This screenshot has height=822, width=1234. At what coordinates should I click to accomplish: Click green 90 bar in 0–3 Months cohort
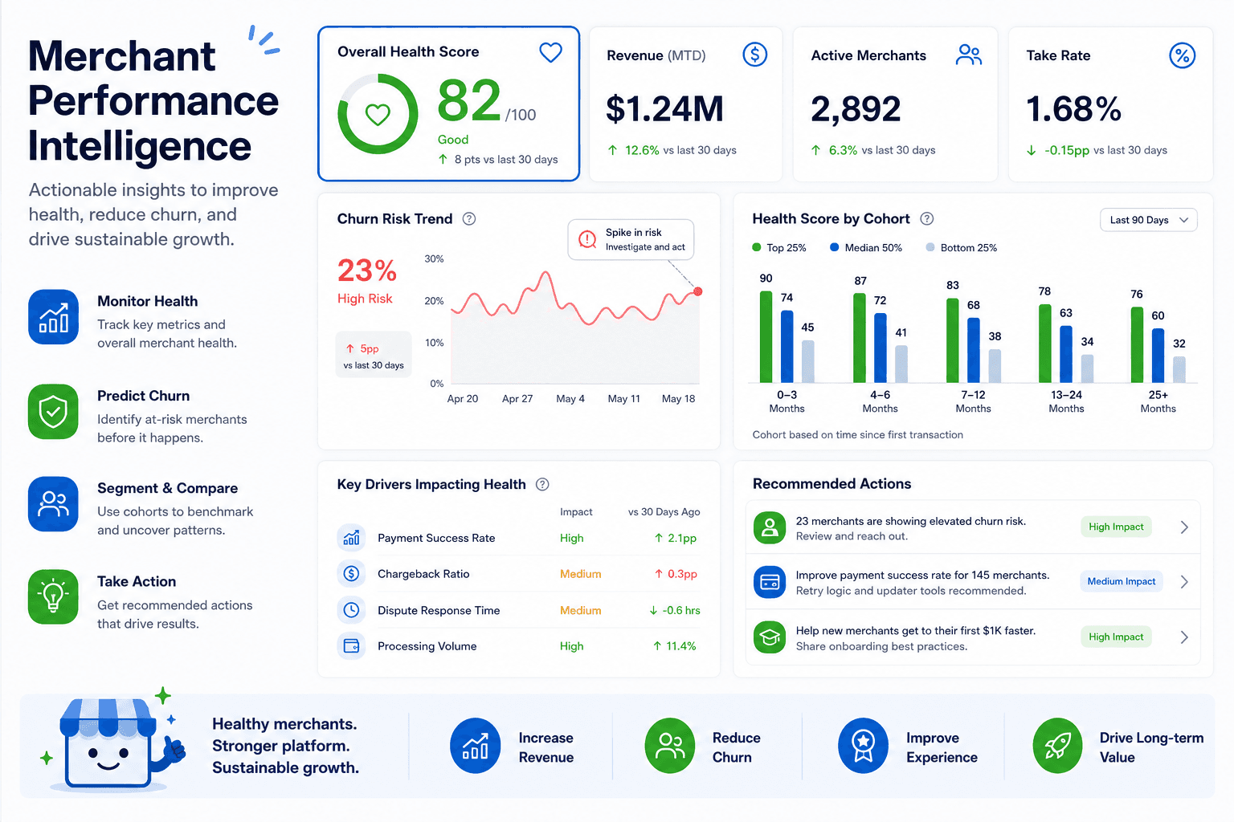coord(766,336)
